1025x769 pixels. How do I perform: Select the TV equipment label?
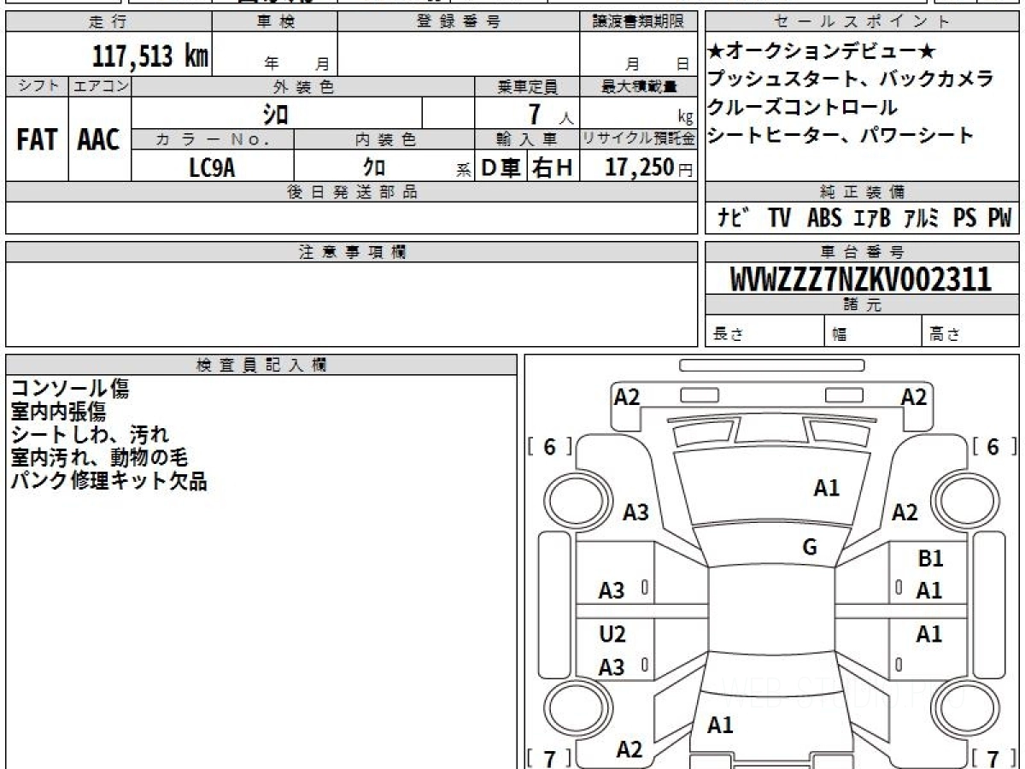tap(778, 219)
